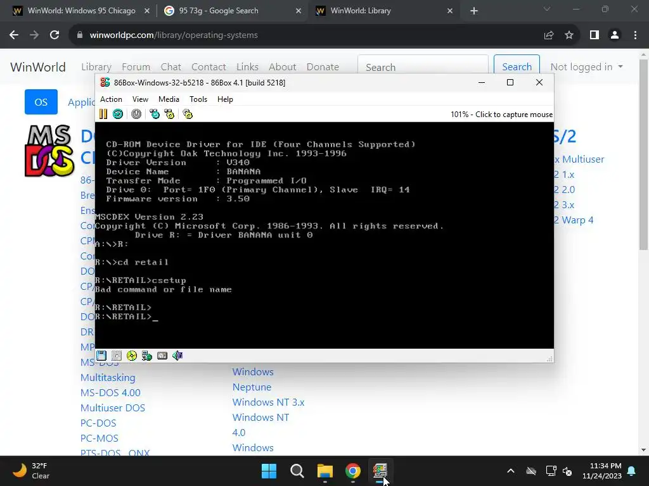Open the Chat nav link
Viewport: 649px width, 486px height.
171,67
